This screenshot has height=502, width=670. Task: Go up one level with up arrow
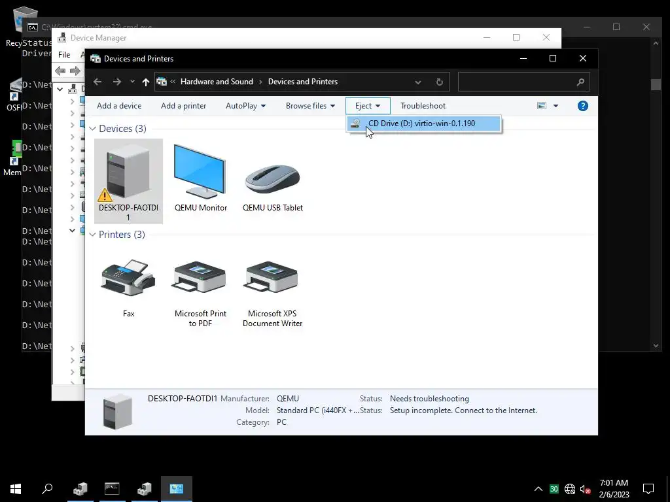coord(146,82)
